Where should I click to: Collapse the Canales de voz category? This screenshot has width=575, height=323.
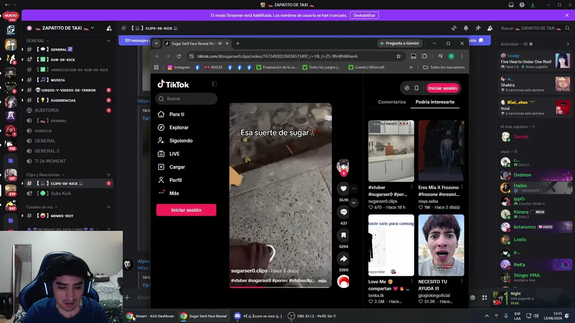point(42,207)
